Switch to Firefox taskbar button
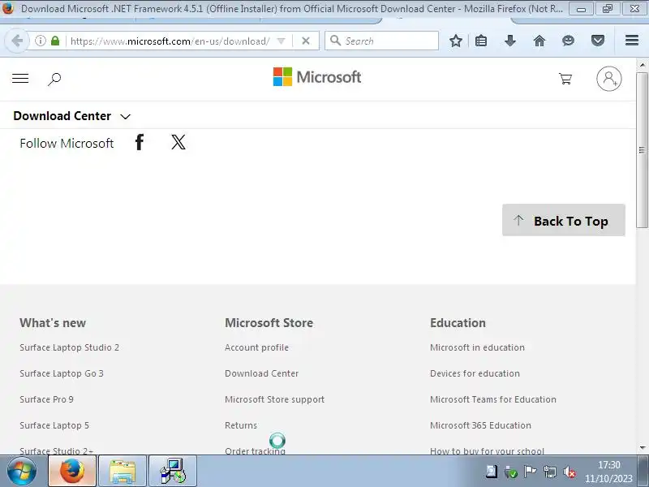Viewport: 649px width, 487px height. point(72,471)
